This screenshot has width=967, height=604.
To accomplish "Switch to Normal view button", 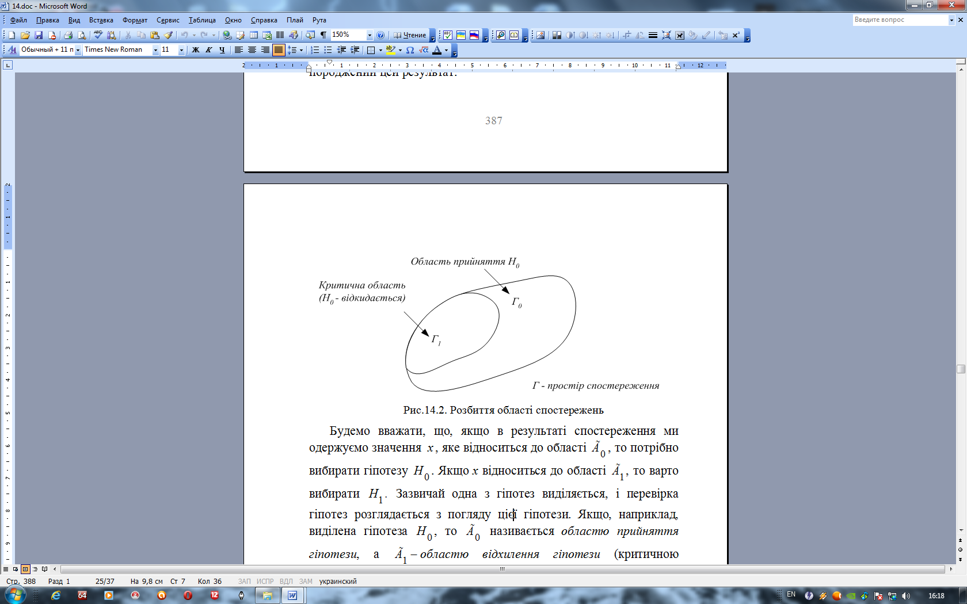I will pos(6,569).
